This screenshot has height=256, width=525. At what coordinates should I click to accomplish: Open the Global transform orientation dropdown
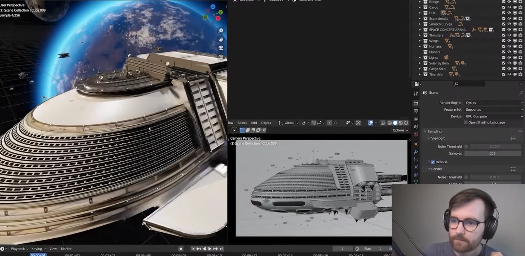(289, 123)
